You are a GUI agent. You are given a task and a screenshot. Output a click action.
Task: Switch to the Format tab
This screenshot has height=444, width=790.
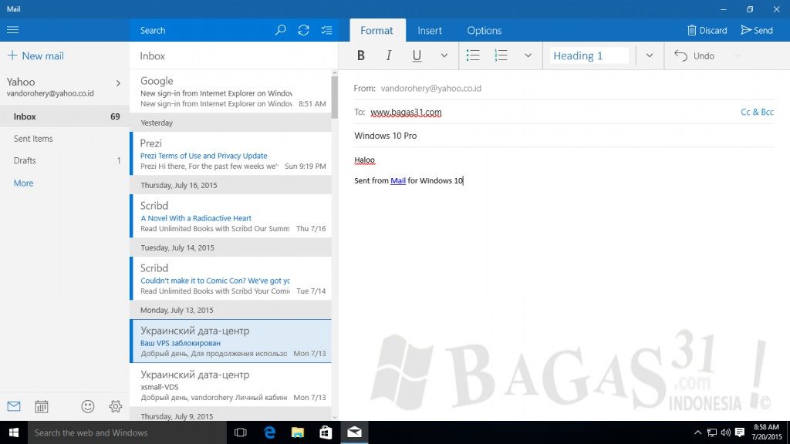point(376,30)
